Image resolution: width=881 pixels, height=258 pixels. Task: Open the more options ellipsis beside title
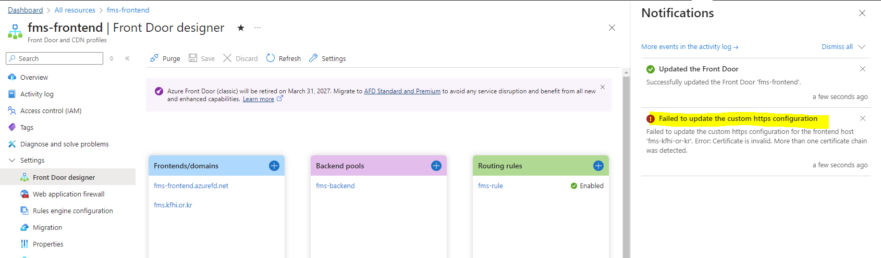click(258, 28)
